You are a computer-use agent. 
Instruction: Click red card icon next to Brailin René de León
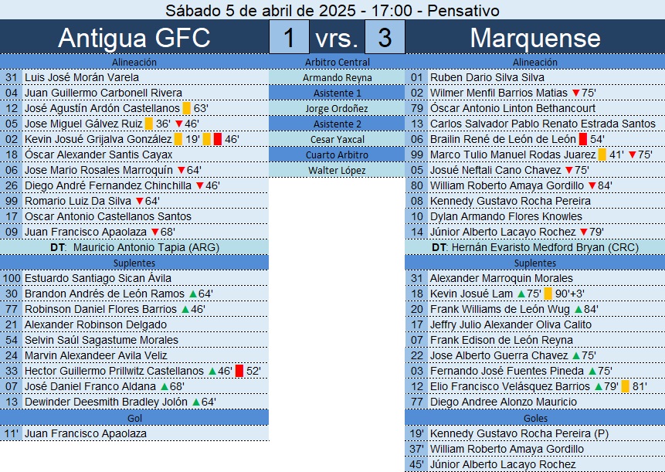pyautogui.click(x=583, y=139)
